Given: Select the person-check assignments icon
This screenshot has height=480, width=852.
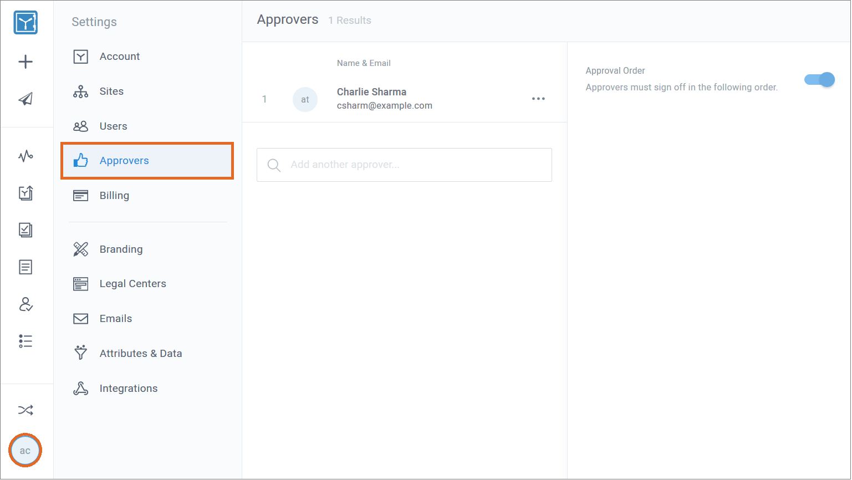Looking at the screenshot, I should (25, 304).
